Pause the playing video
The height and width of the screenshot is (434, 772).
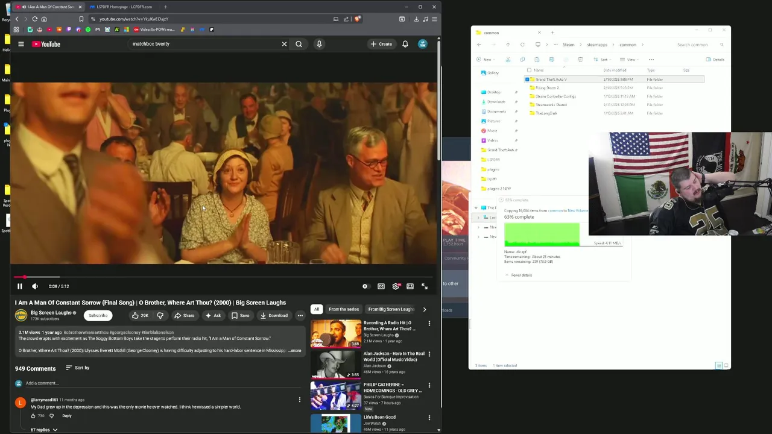point(20,286)
